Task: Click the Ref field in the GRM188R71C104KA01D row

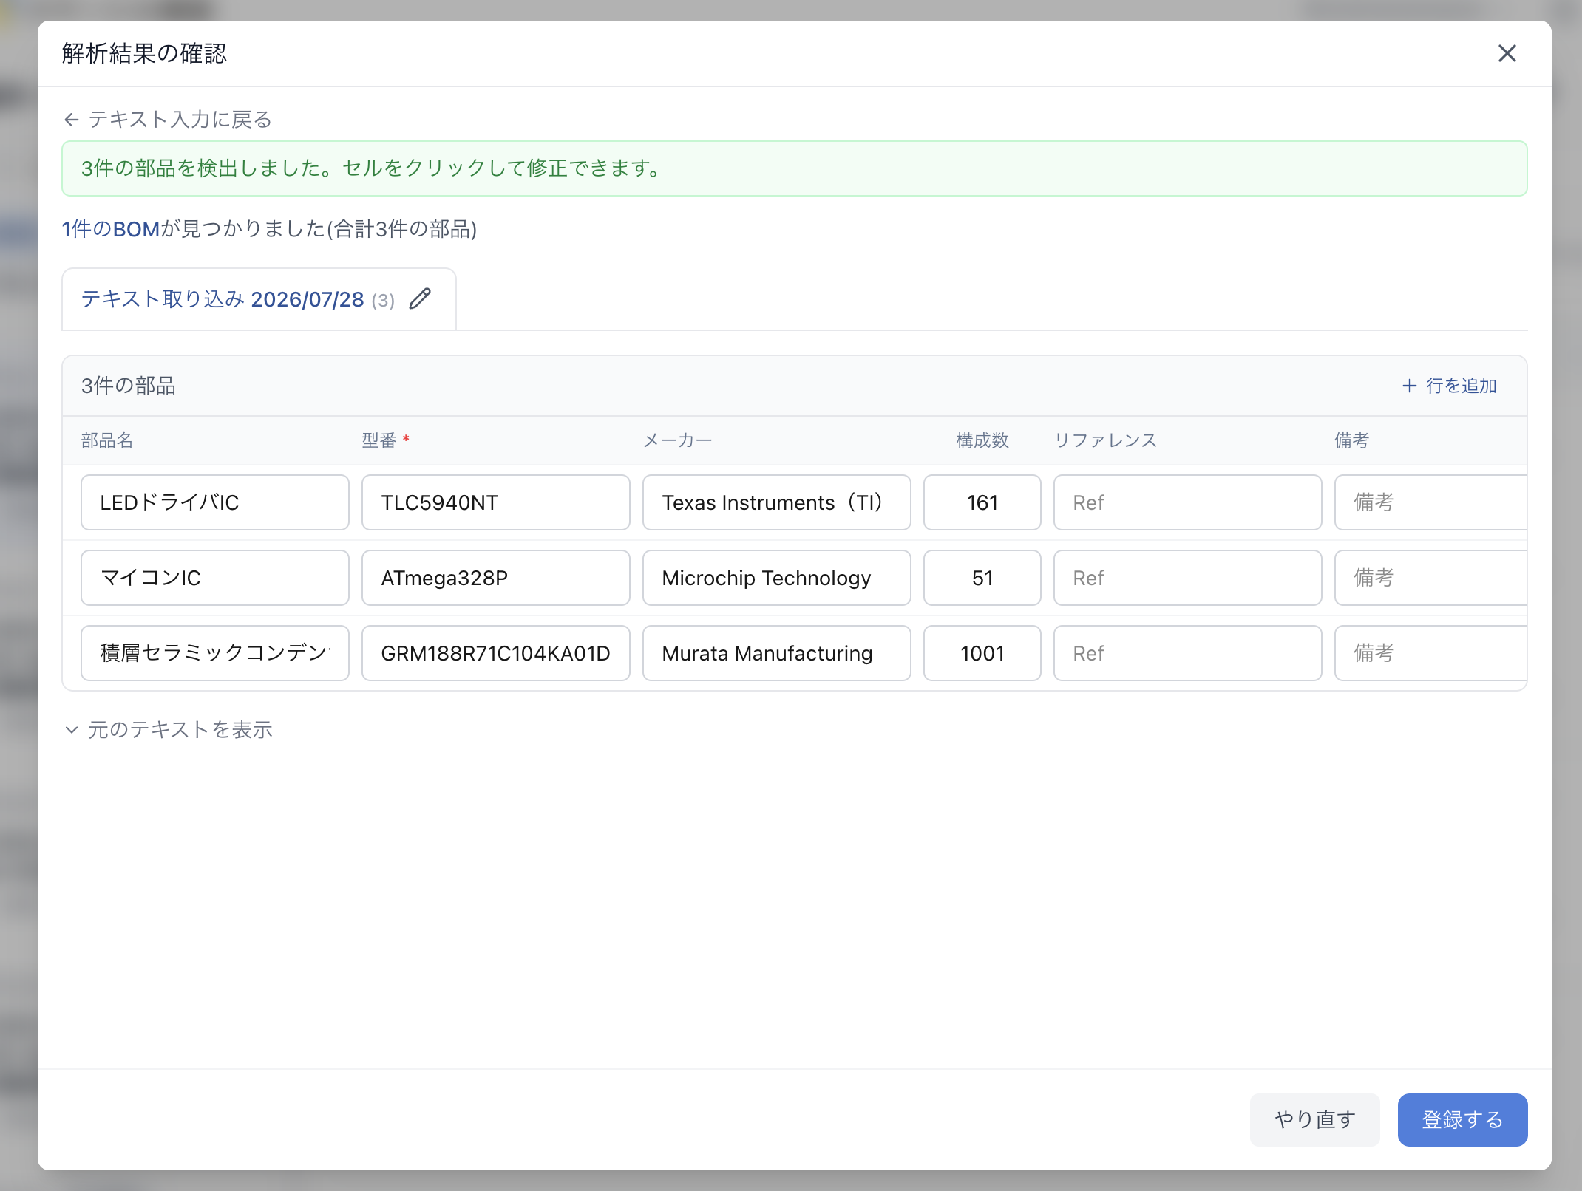Action: click(x=1188, y=653)
